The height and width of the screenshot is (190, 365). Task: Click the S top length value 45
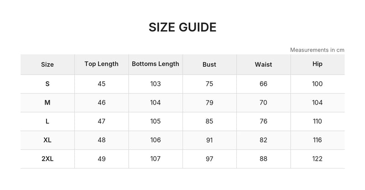point(101,84)
